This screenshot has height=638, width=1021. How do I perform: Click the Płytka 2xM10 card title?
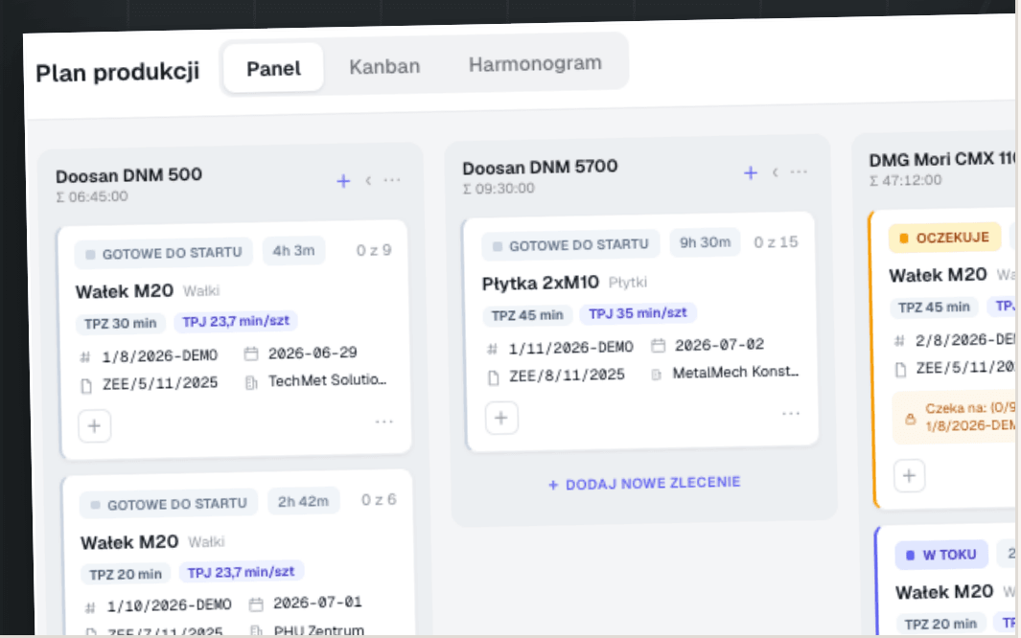tap(541, 284)
